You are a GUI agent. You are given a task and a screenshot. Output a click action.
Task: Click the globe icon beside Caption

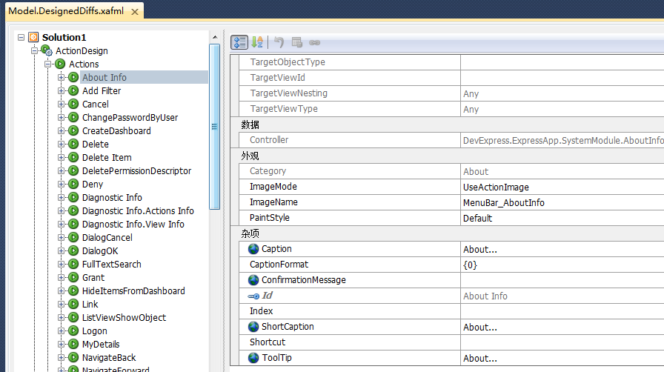pyautogui.click(x=253, y=249)
